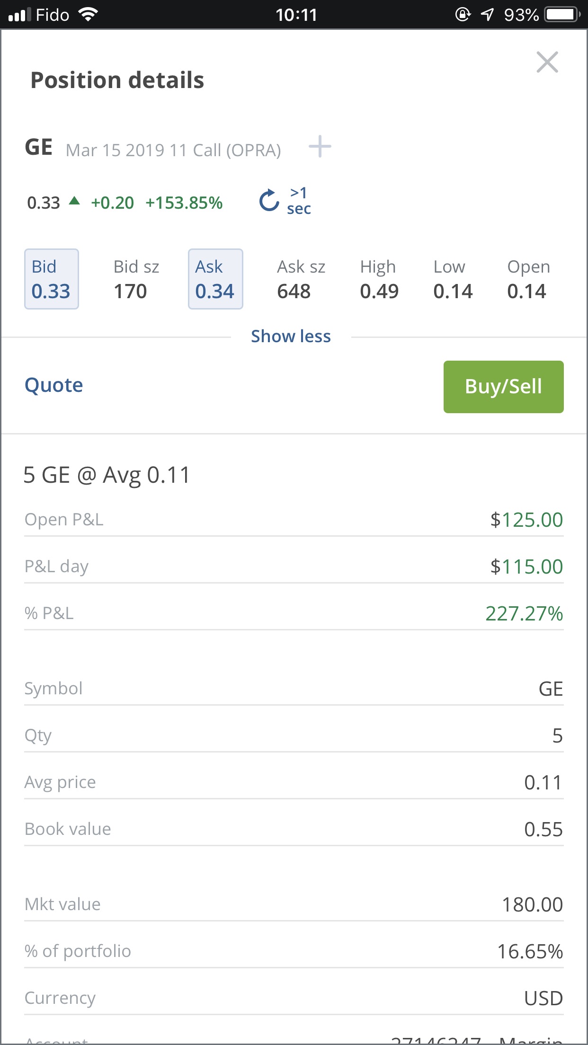Tap the Open P&L row
The height and width of the screenshot is (1045, 588).
(x=294, y=520)
